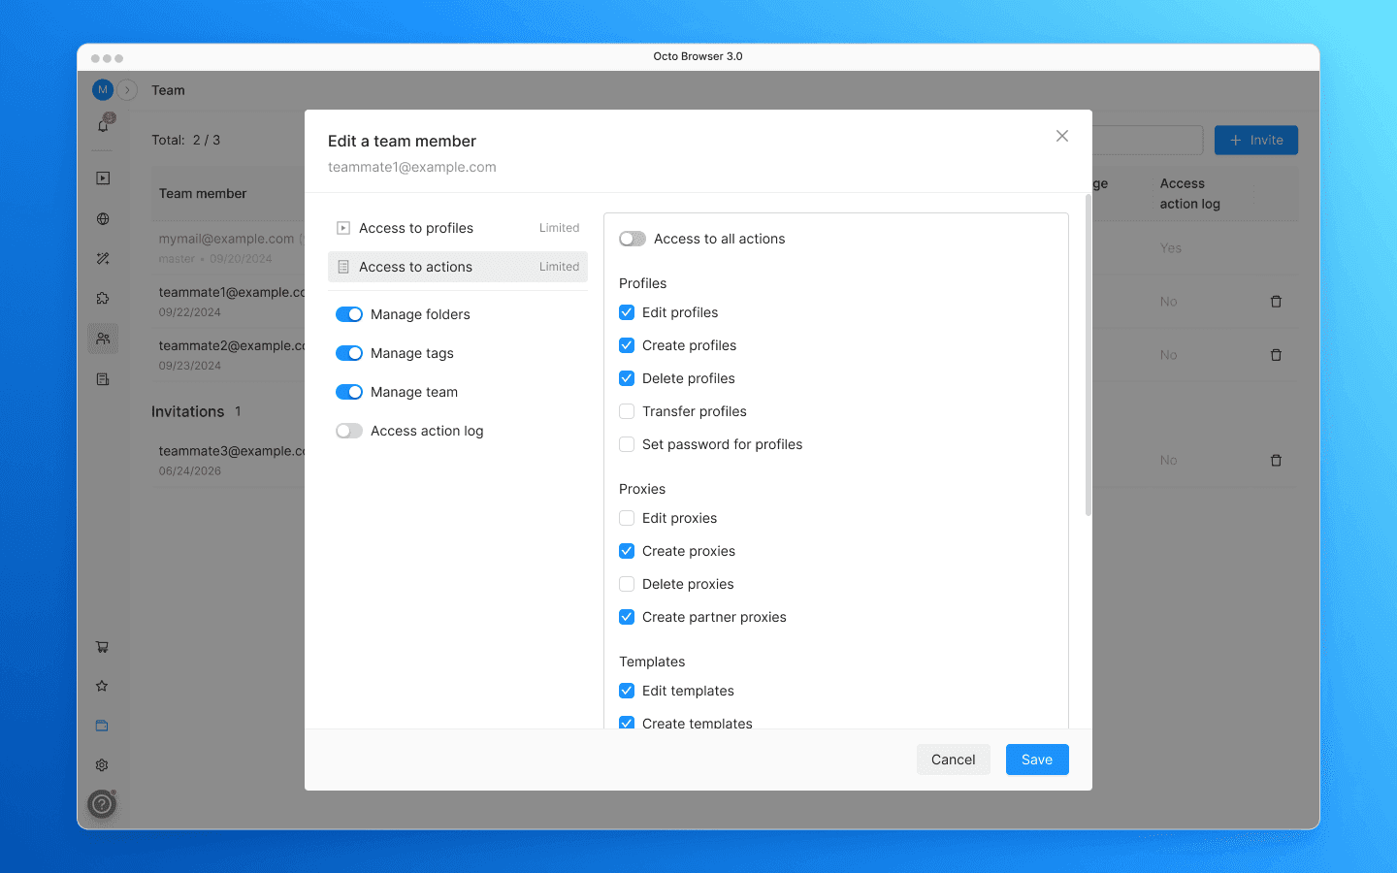Open the profiles play icon in sidebar
This screenshot has width=1397, height=873.
(103, 178)
